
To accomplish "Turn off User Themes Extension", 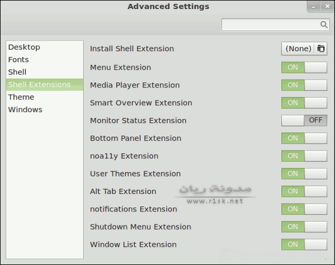I will 304,174.
